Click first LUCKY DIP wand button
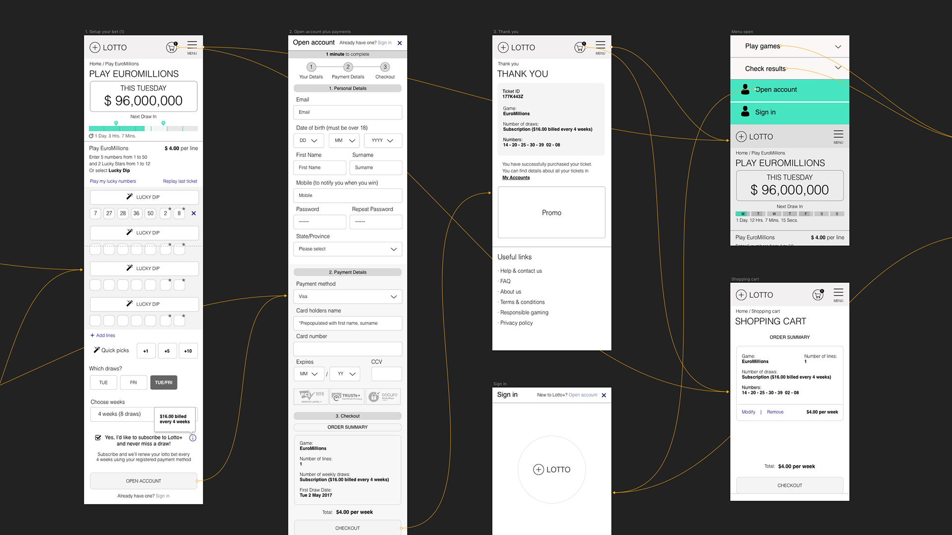The image size is (952, 535). click(x=144, y=197)
